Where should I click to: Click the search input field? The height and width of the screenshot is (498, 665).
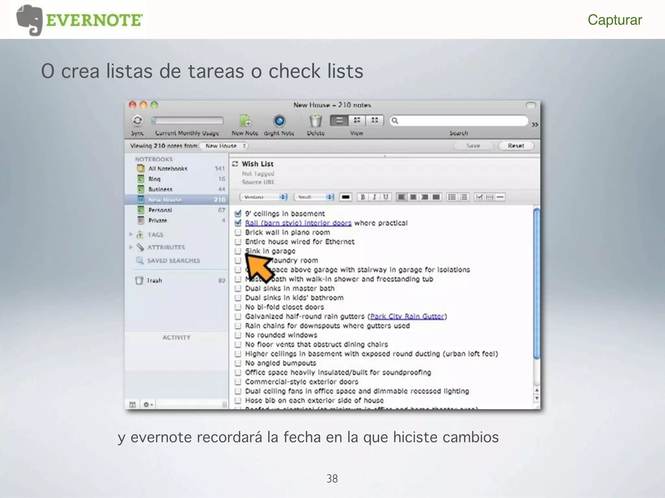pyautogui.click(x=459, y=121)
